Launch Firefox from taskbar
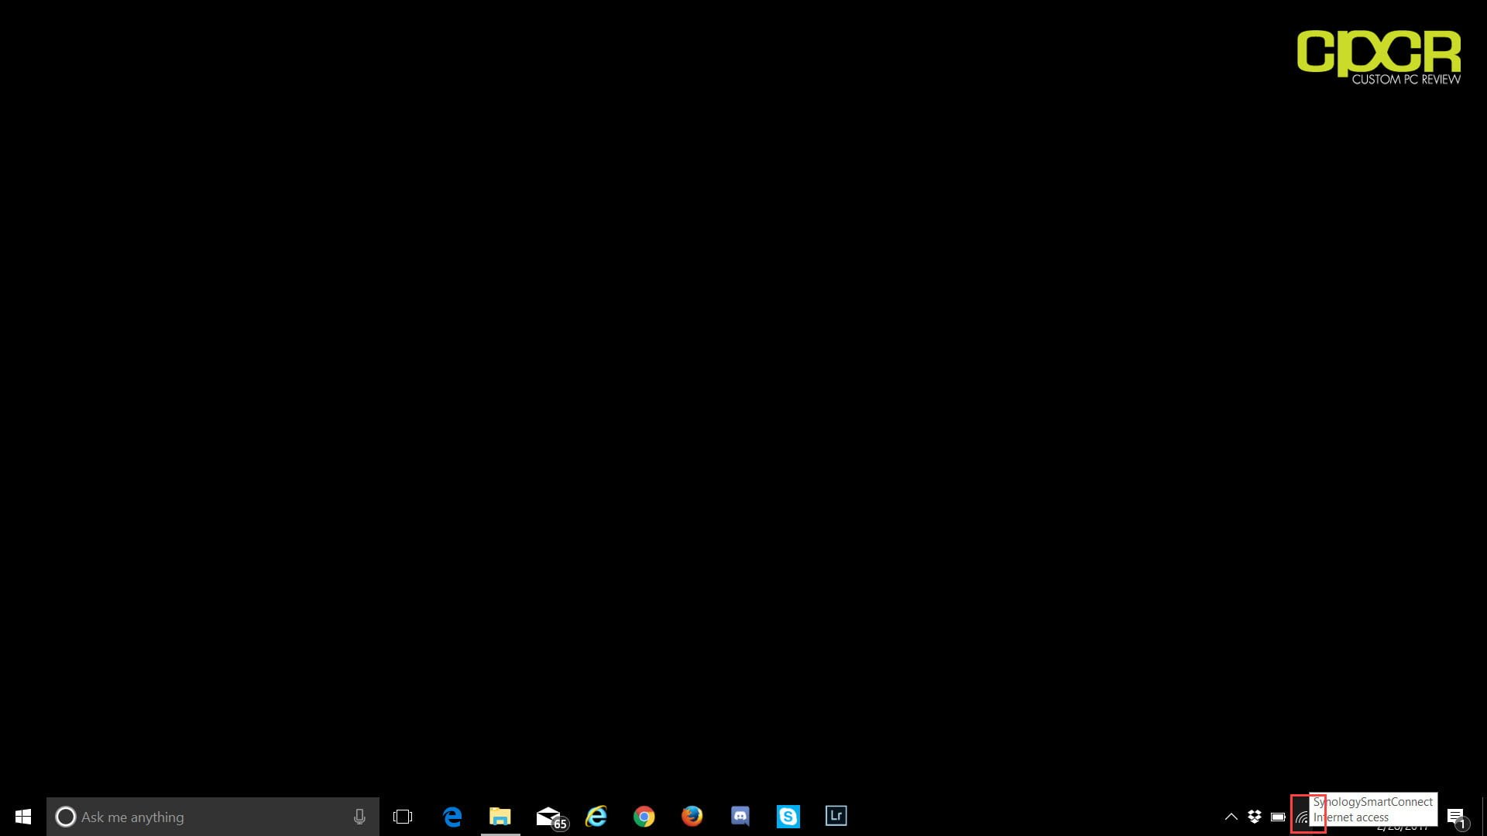 click(x=692, y=817)
